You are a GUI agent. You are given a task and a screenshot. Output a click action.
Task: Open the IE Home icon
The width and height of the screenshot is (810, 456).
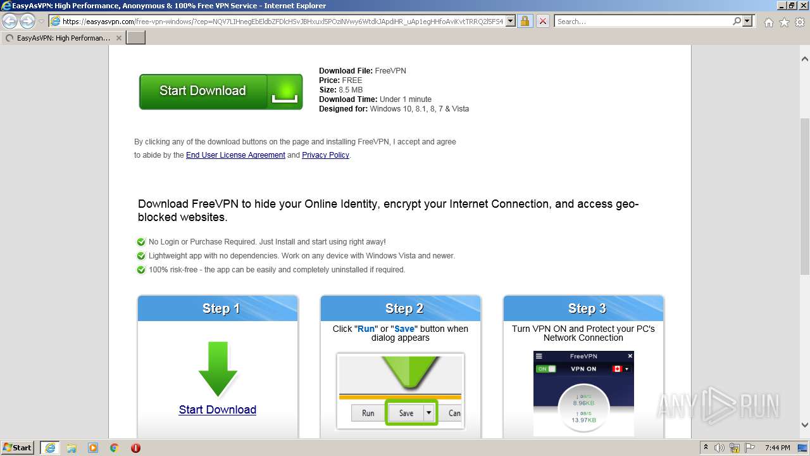pyautogui.click(x=768, y=22)
